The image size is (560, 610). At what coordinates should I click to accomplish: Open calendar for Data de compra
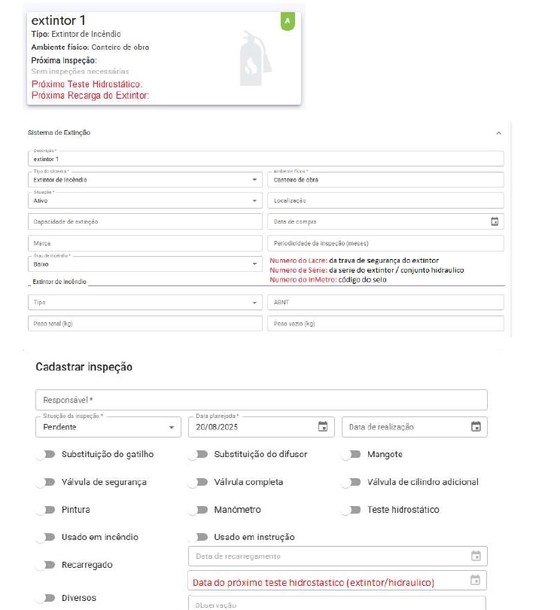(495, 221)
